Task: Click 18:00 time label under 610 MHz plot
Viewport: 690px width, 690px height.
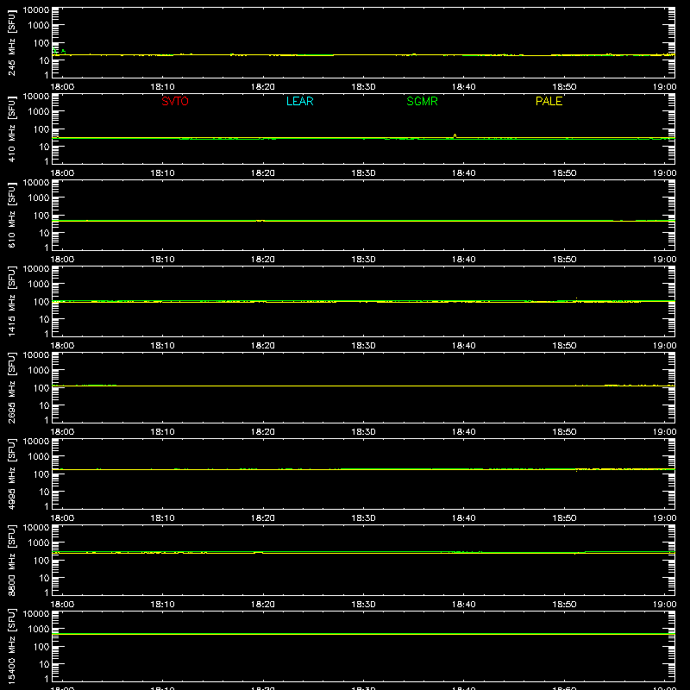Action: [62, 260]
